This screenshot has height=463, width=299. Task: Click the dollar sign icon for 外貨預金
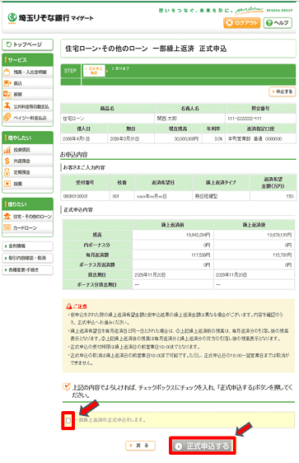click(7, 161)
